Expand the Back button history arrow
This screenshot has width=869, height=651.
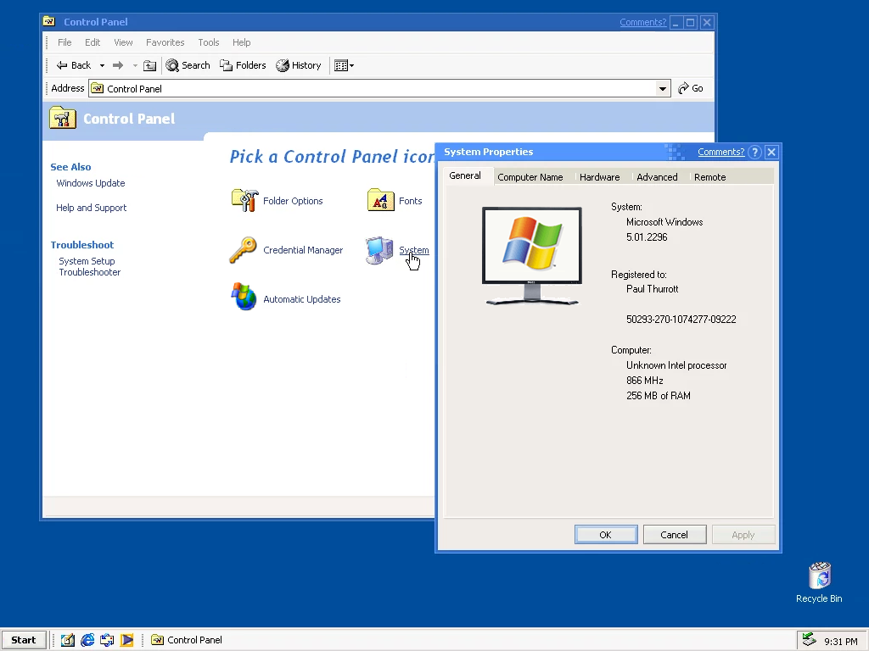tap(102, 65)
